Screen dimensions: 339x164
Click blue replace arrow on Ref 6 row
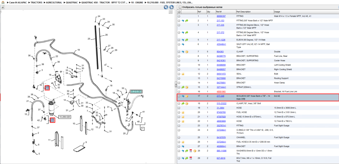[x=183, y=44]
